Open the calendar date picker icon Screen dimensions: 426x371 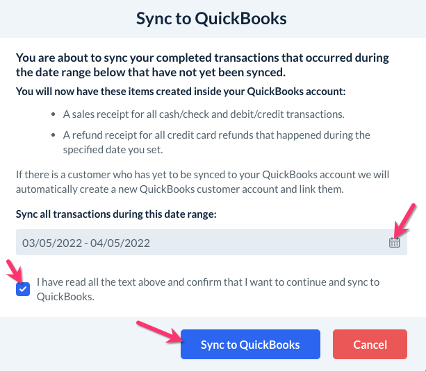(394, 243)
